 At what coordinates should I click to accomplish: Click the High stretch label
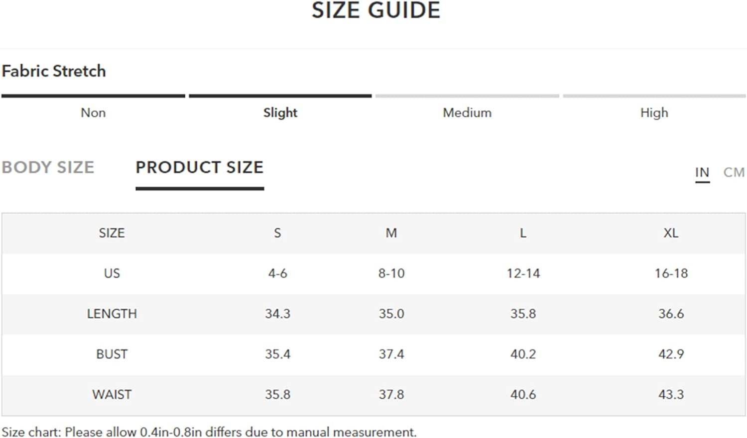coord(654,113)
